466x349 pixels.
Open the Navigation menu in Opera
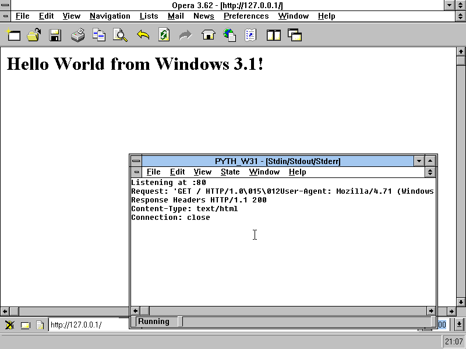click(x=110, y=16)
